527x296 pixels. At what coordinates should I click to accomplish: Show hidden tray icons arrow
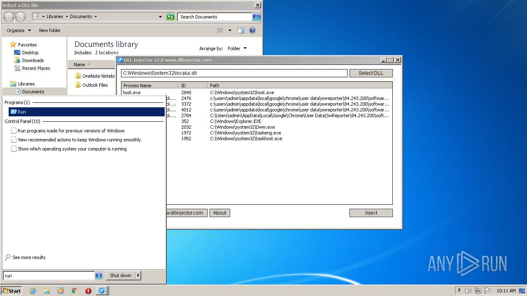coord(459,291)
